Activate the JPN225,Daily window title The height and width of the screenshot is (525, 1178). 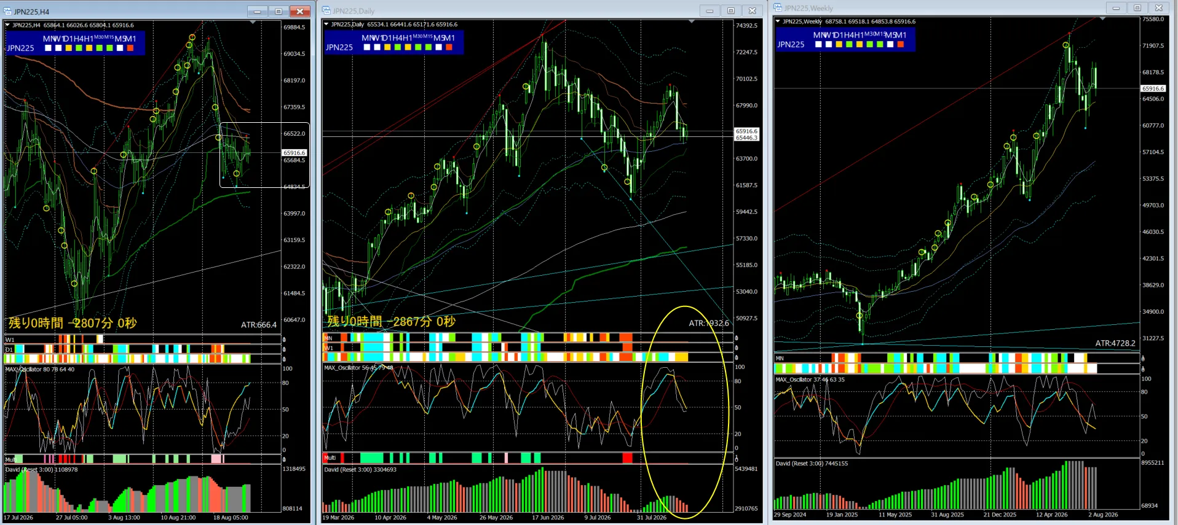tap(354, 11)
